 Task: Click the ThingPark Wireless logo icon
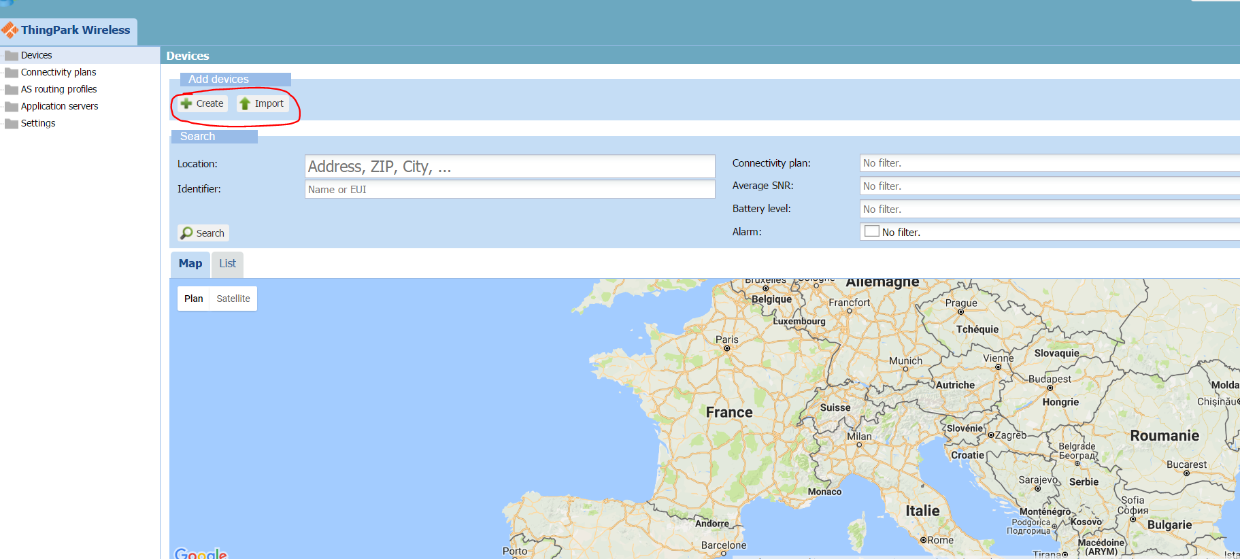pyautogui.click(x=10, y=30)
